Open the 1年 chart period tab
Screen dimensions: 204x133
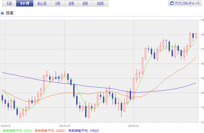click(58, 4)
